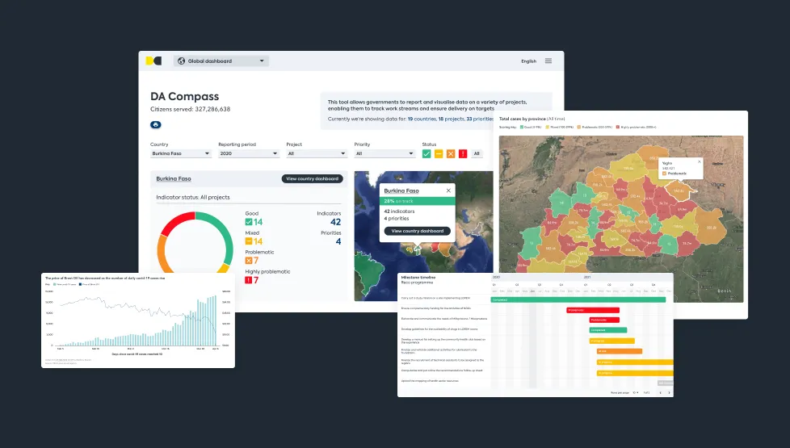The width and height of the screenshot is (790, 448).
Task: Click the first red bar in the milestone timeline
Action: pyautogui.click(x=593, y=310)
